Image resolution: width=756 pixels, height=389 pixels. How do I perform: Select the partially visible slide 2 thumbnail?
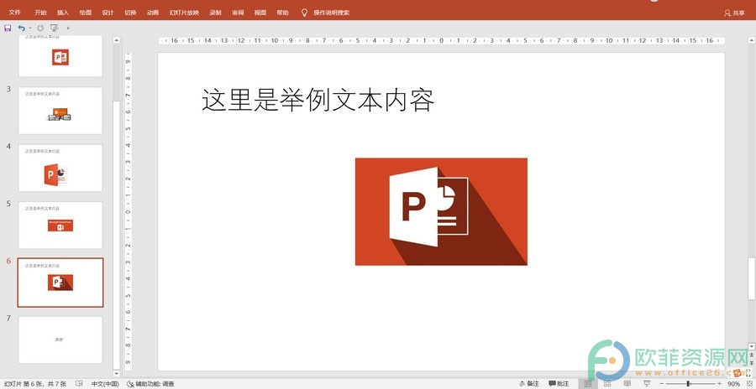click(60, 56)
